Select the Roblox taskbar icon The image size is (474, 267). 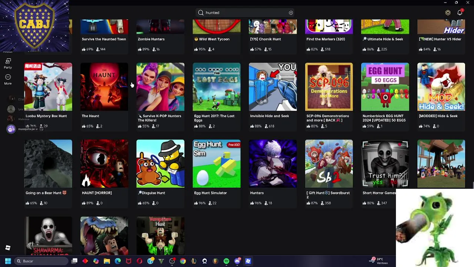click(248, 261)
